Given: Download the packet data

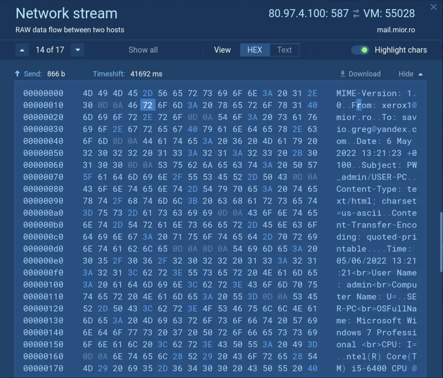Looking at the screenshot, I should (x=360, y=74).
